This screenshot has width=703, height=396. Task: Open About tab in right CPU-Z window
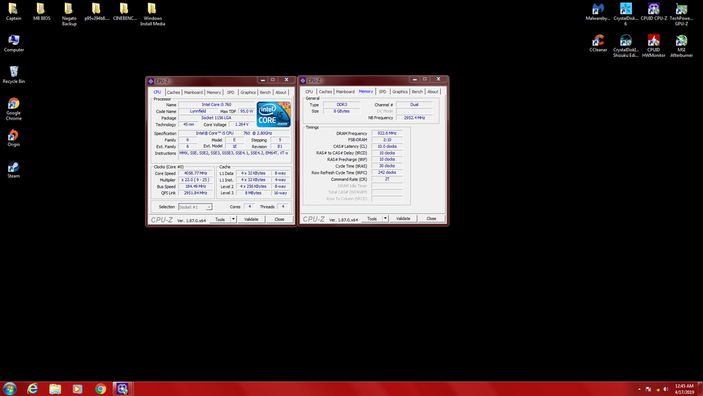(x=432, y=91)
